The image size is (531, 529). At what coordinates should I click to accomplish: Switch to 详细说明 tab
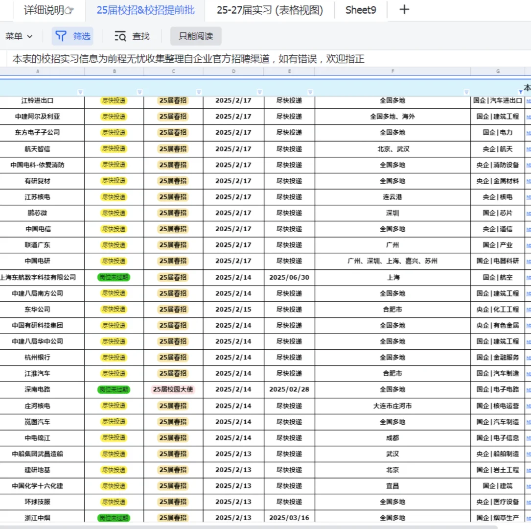49,10
